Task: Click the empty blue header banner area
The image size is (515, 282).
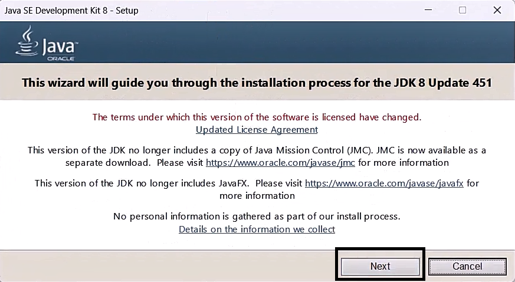Action: point(295,41)
